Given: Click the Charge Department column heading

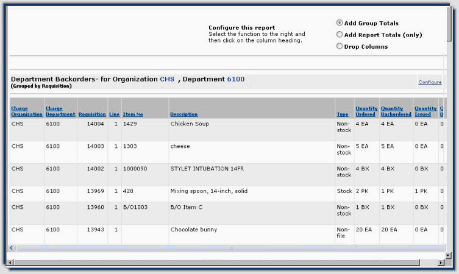Looking at the screenshot, I should pyautogui.click(x=60, y=111).
